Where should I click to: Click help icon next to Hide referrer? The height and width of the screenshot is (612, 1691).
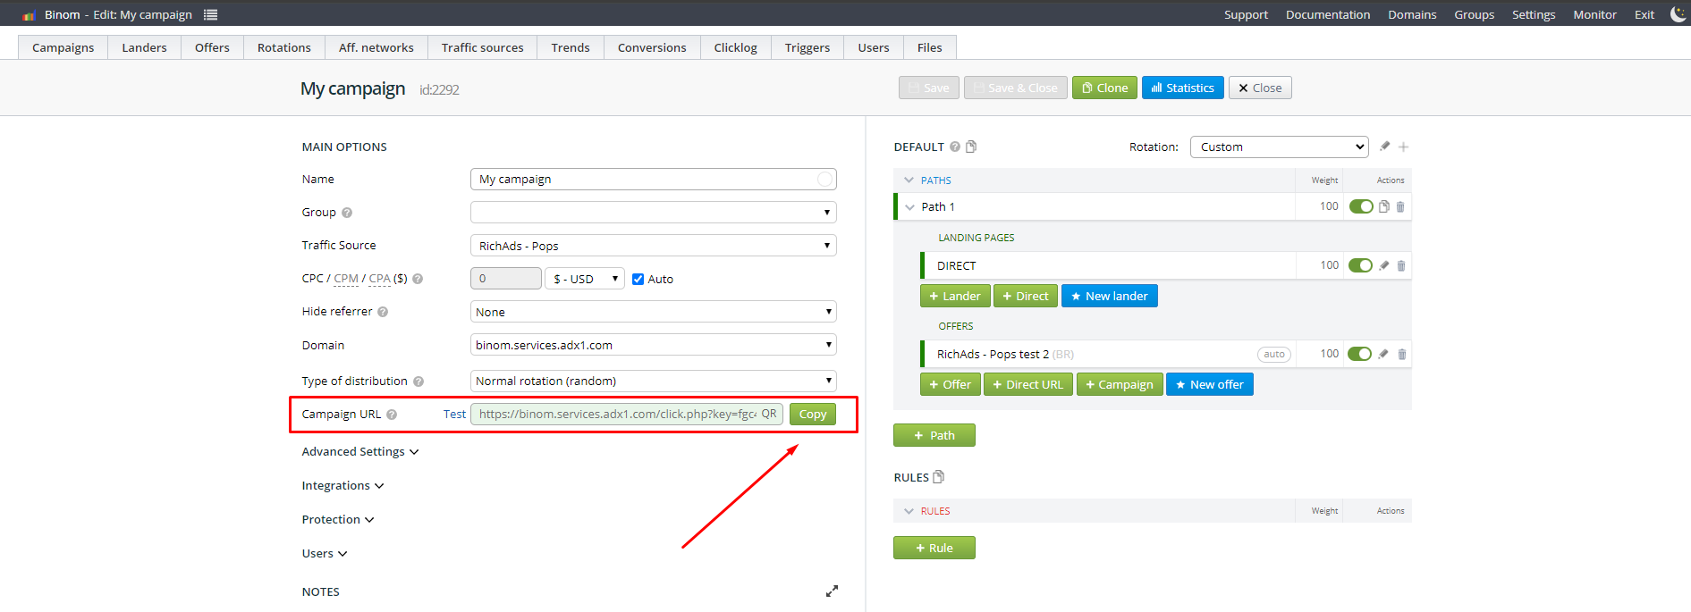pyautogui.click(x=383, y=312)
